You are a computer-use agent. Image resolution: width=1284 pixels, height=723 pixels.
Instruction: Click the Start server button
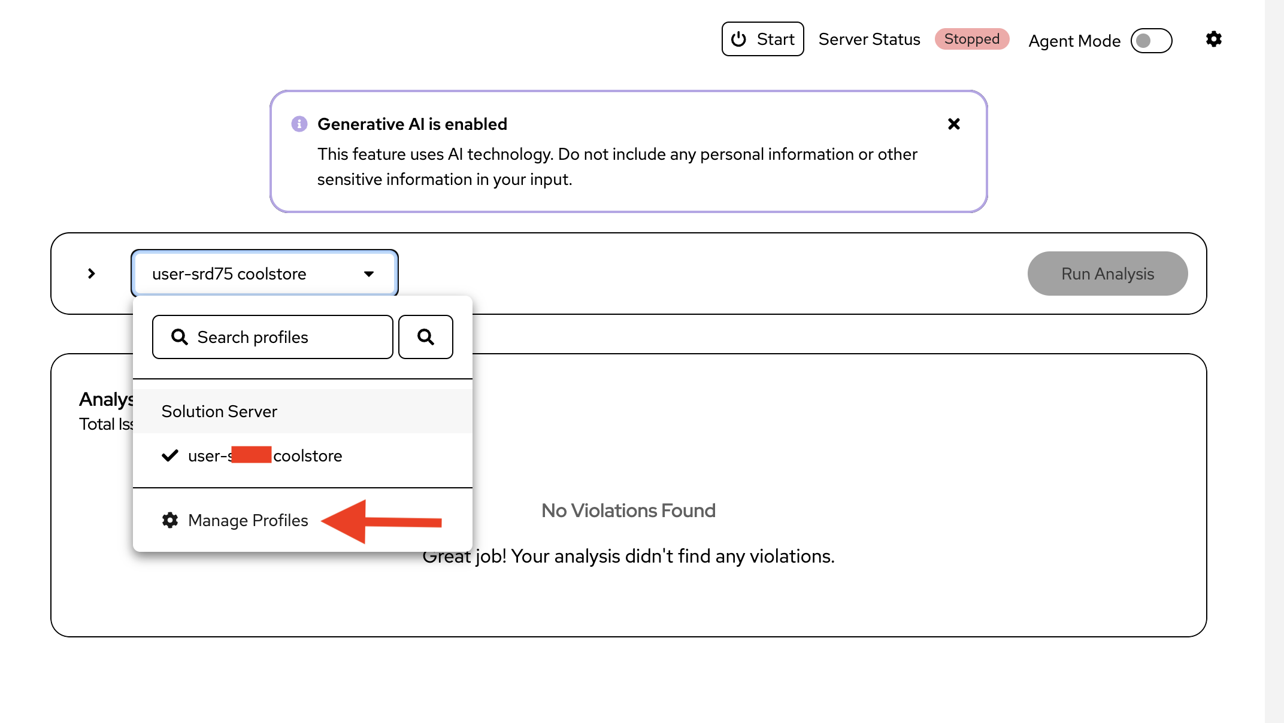(x=762, y=40)
